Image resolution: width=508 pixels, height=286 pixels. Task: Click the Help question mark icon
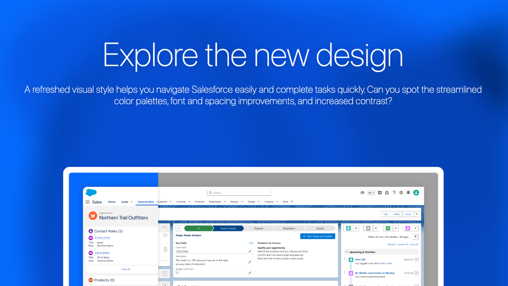394,192
